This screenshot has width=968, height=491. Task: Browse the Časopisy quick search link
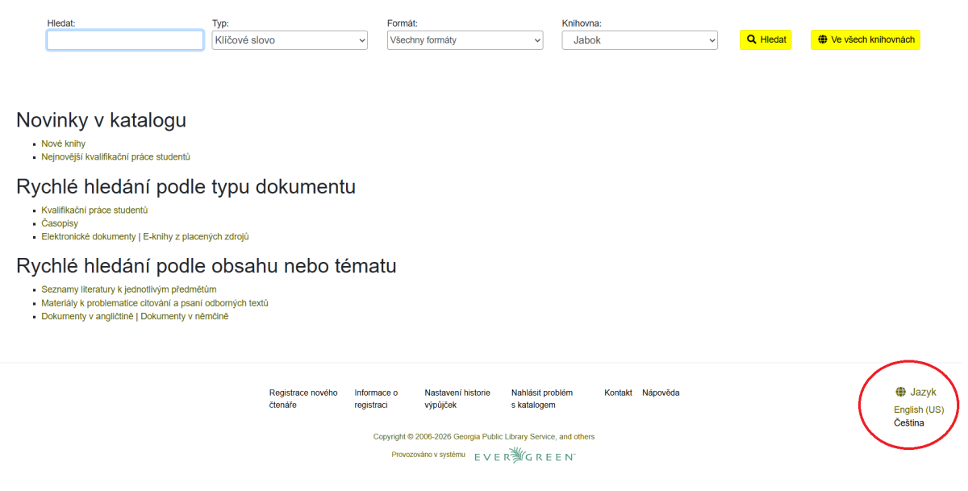coord(60,223)
